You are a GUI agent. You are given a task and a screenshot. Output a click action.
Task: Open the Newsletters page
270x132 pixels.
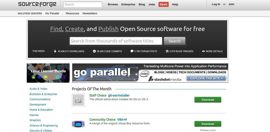pyautogui.click(x=90, y=13)
